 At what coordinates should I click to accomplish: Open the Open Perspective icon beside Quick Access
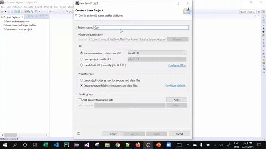(x=259, y=12)
